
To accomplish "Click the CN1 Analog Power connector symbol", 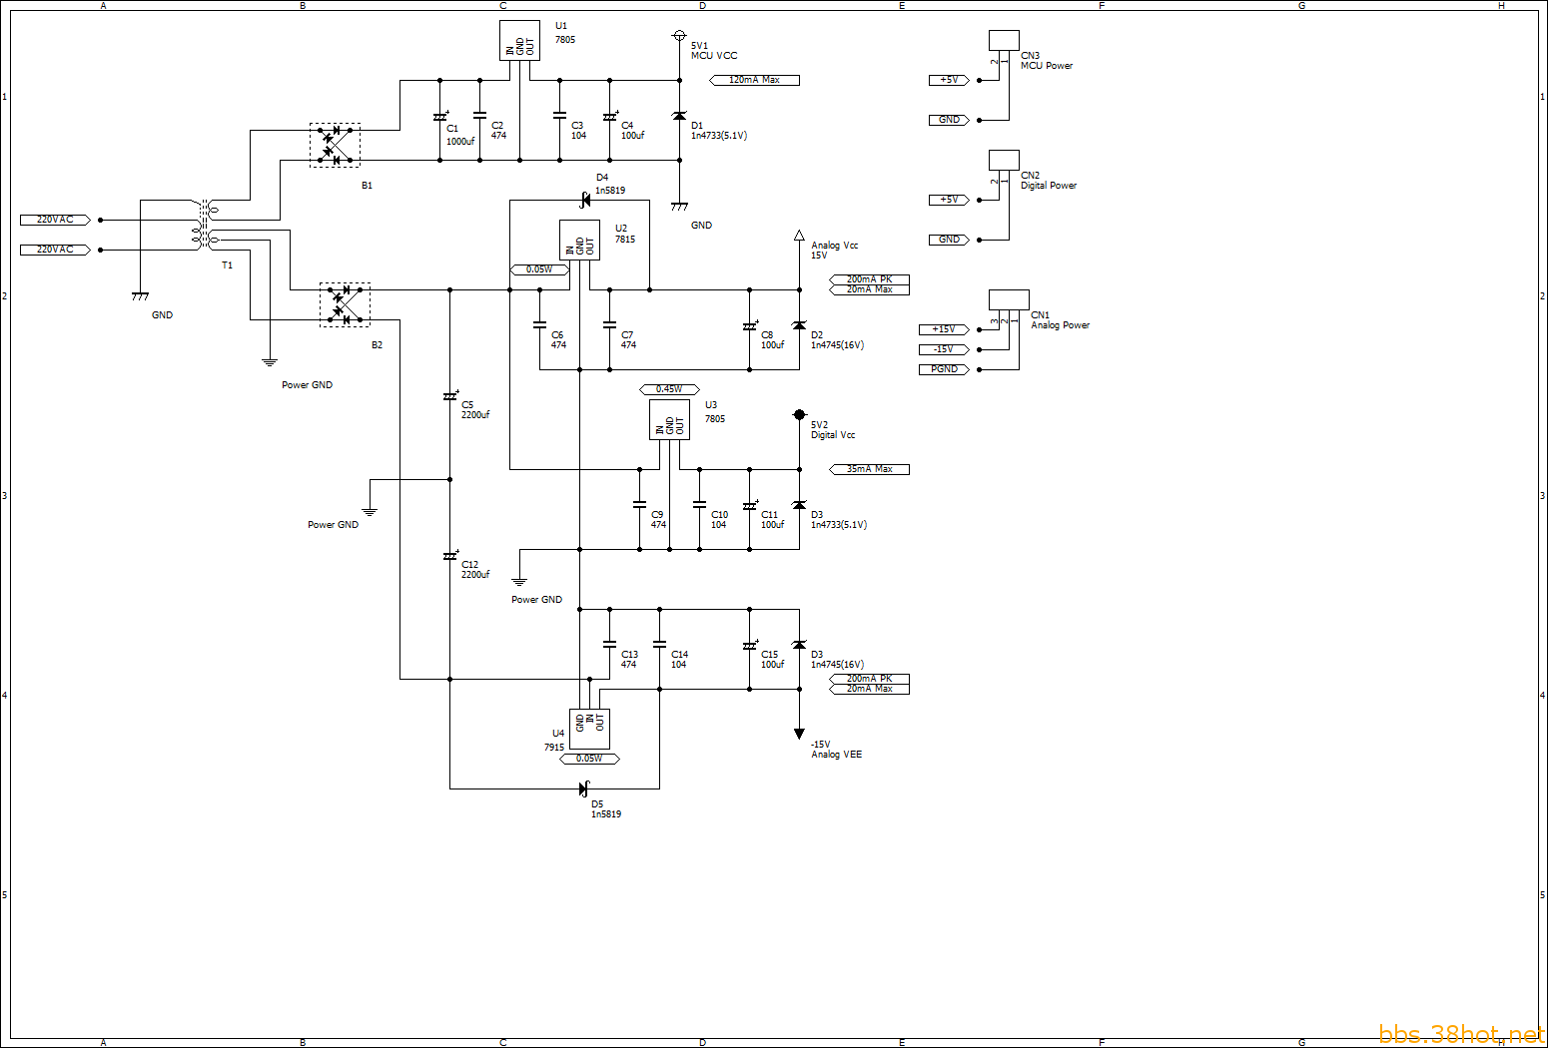I will pos(1009,300).
